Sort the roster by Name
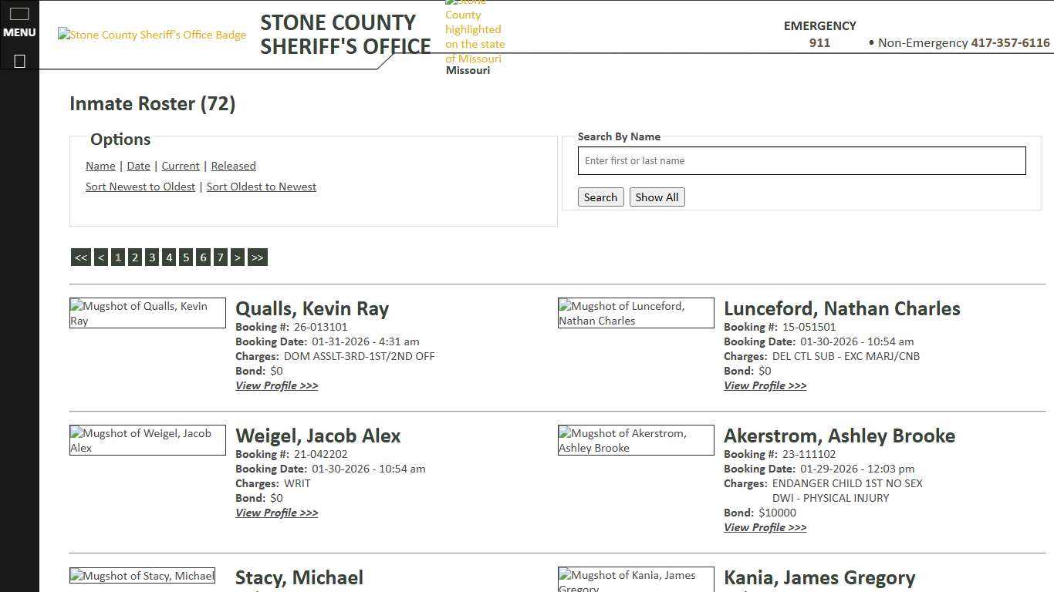Viewport: 1054px width, 592px height. (x=100, y=165)
